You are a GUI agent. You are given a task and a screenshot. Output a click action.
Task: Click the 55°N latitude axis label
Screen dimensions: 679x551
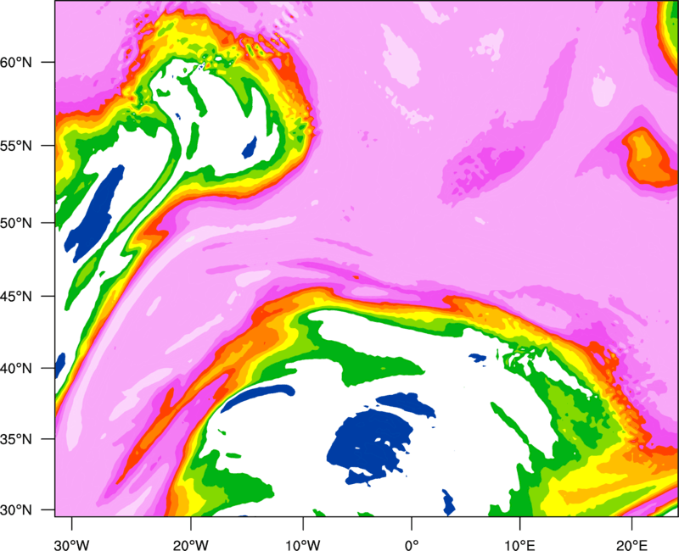(x=16, y=145)
